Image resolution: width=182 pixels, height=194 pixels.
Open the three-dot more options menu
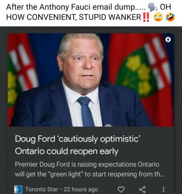pos(164,189)
